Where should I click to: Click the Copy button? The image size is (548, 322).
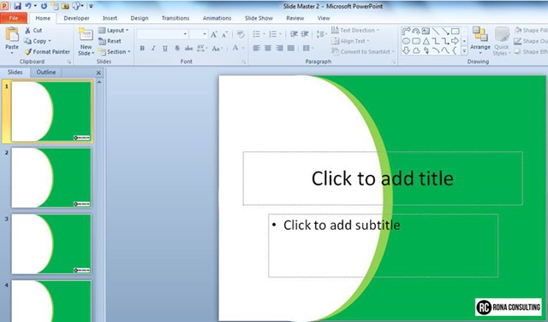click(38, 41)
